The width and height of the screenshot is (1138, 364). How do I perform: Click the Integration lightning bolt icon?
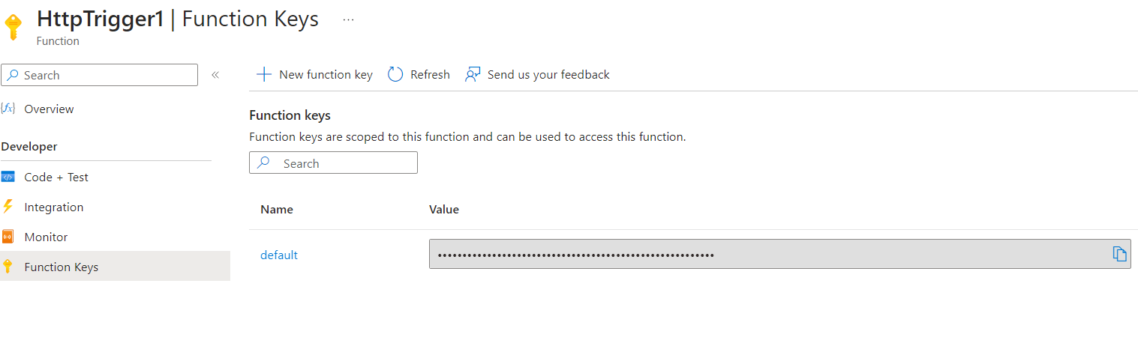pos(8,207)
